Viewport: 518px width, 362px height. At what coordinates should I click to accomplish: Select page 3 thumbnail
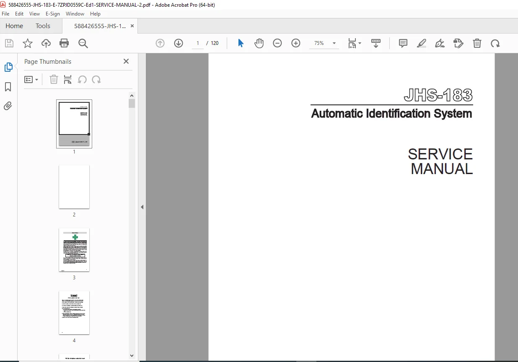point(74,250)
